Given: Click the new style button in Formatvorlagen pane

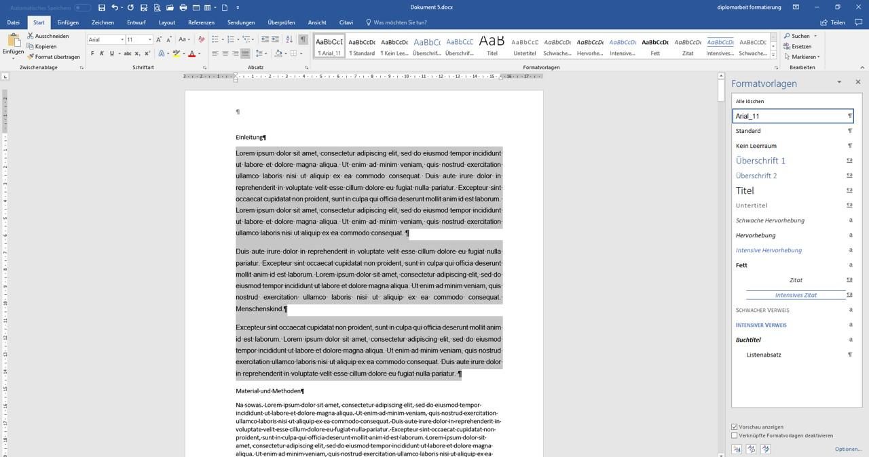Looking at the screenshot, I should click(737, 449).
